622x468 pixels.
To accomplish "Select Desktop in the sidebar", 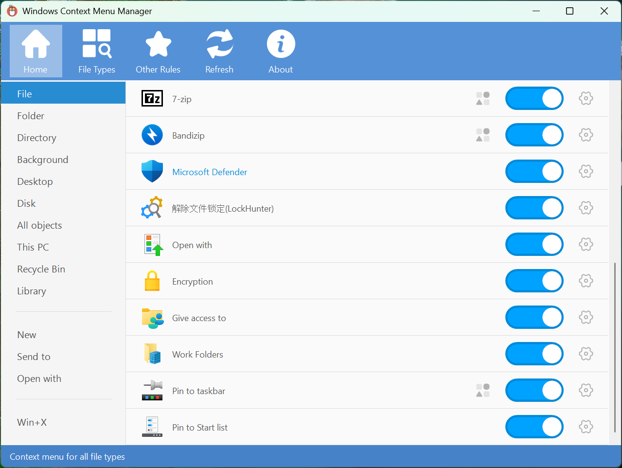I will (x=63, y=181).
